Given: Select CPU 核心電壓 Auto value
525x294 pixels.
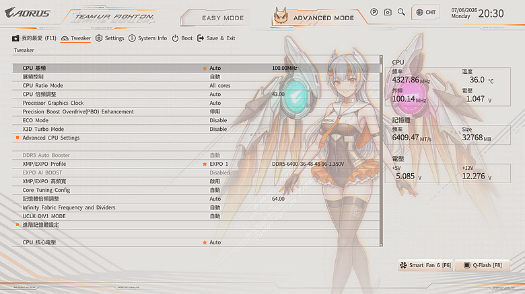Looking at the screenshot, I should point(215,242).
